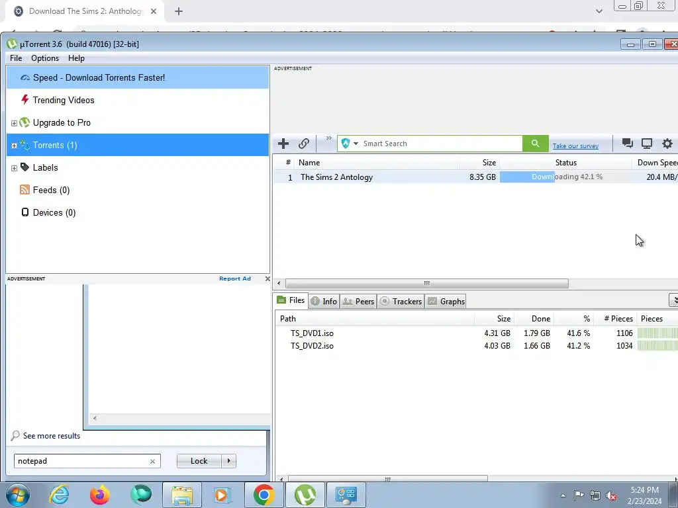Click the Labels tag icon

(x=25, y=167)
